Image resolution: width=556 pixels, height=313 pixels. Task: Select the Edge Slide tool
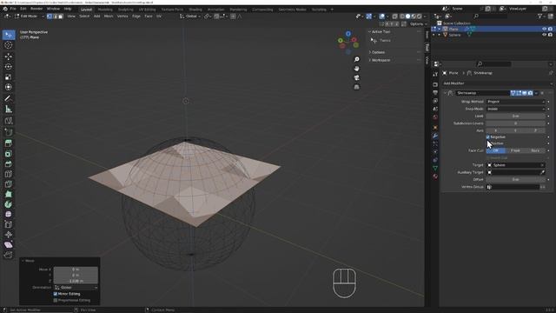(x=9, y=224)
